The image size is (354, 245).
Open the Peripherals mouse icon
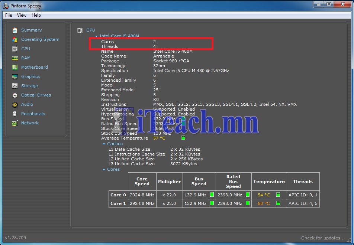coord(15,114)
